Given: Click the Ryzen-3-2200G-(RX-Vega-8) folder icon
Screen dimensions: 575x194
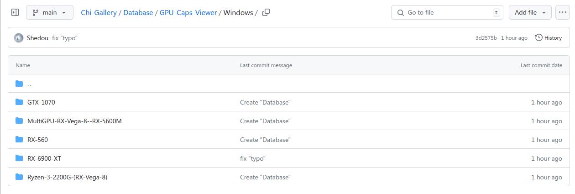Looking at the screenshot, I should [19, 177].
